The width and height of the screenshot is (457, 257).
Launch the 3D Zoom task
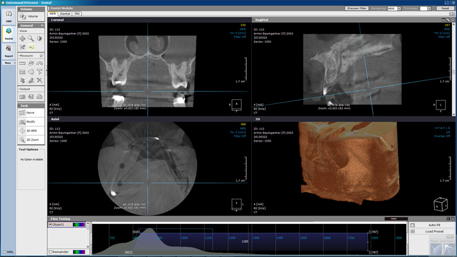[x=31, y=139]
